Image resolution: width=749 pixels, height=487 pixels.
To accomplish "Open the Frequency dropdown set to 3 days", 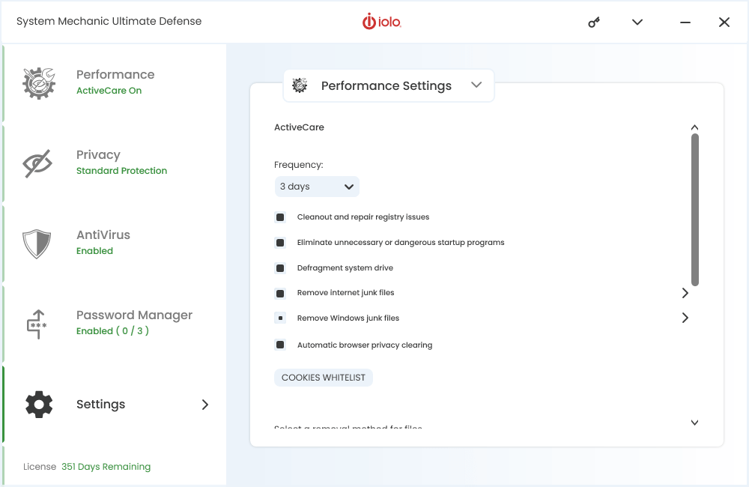I will click(x=316, y=186).
